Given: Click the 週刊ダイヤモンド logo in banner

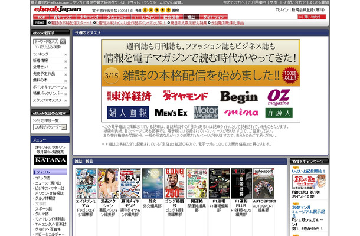Looking at the screenshot, I should pyautogui.click(x=185, y=96).
